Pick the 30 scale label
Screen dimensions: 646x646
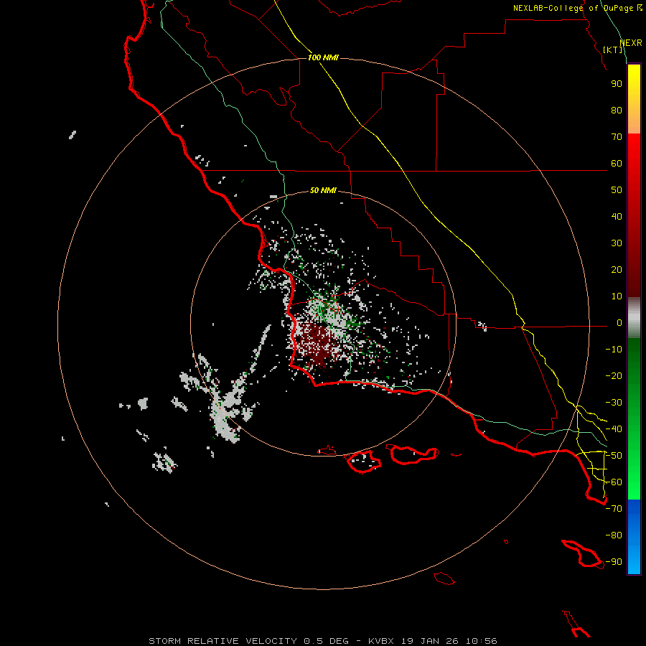[617, 243]
